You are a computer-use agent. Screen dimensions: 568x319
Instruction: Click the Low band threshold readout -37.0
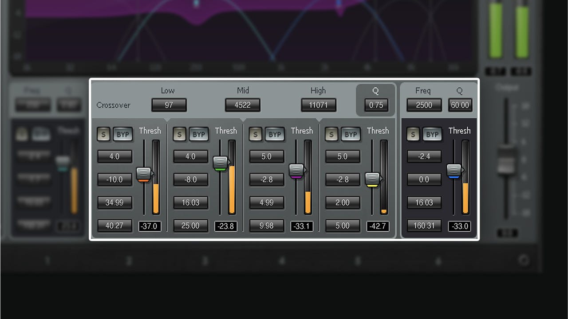tap(150, 226)
